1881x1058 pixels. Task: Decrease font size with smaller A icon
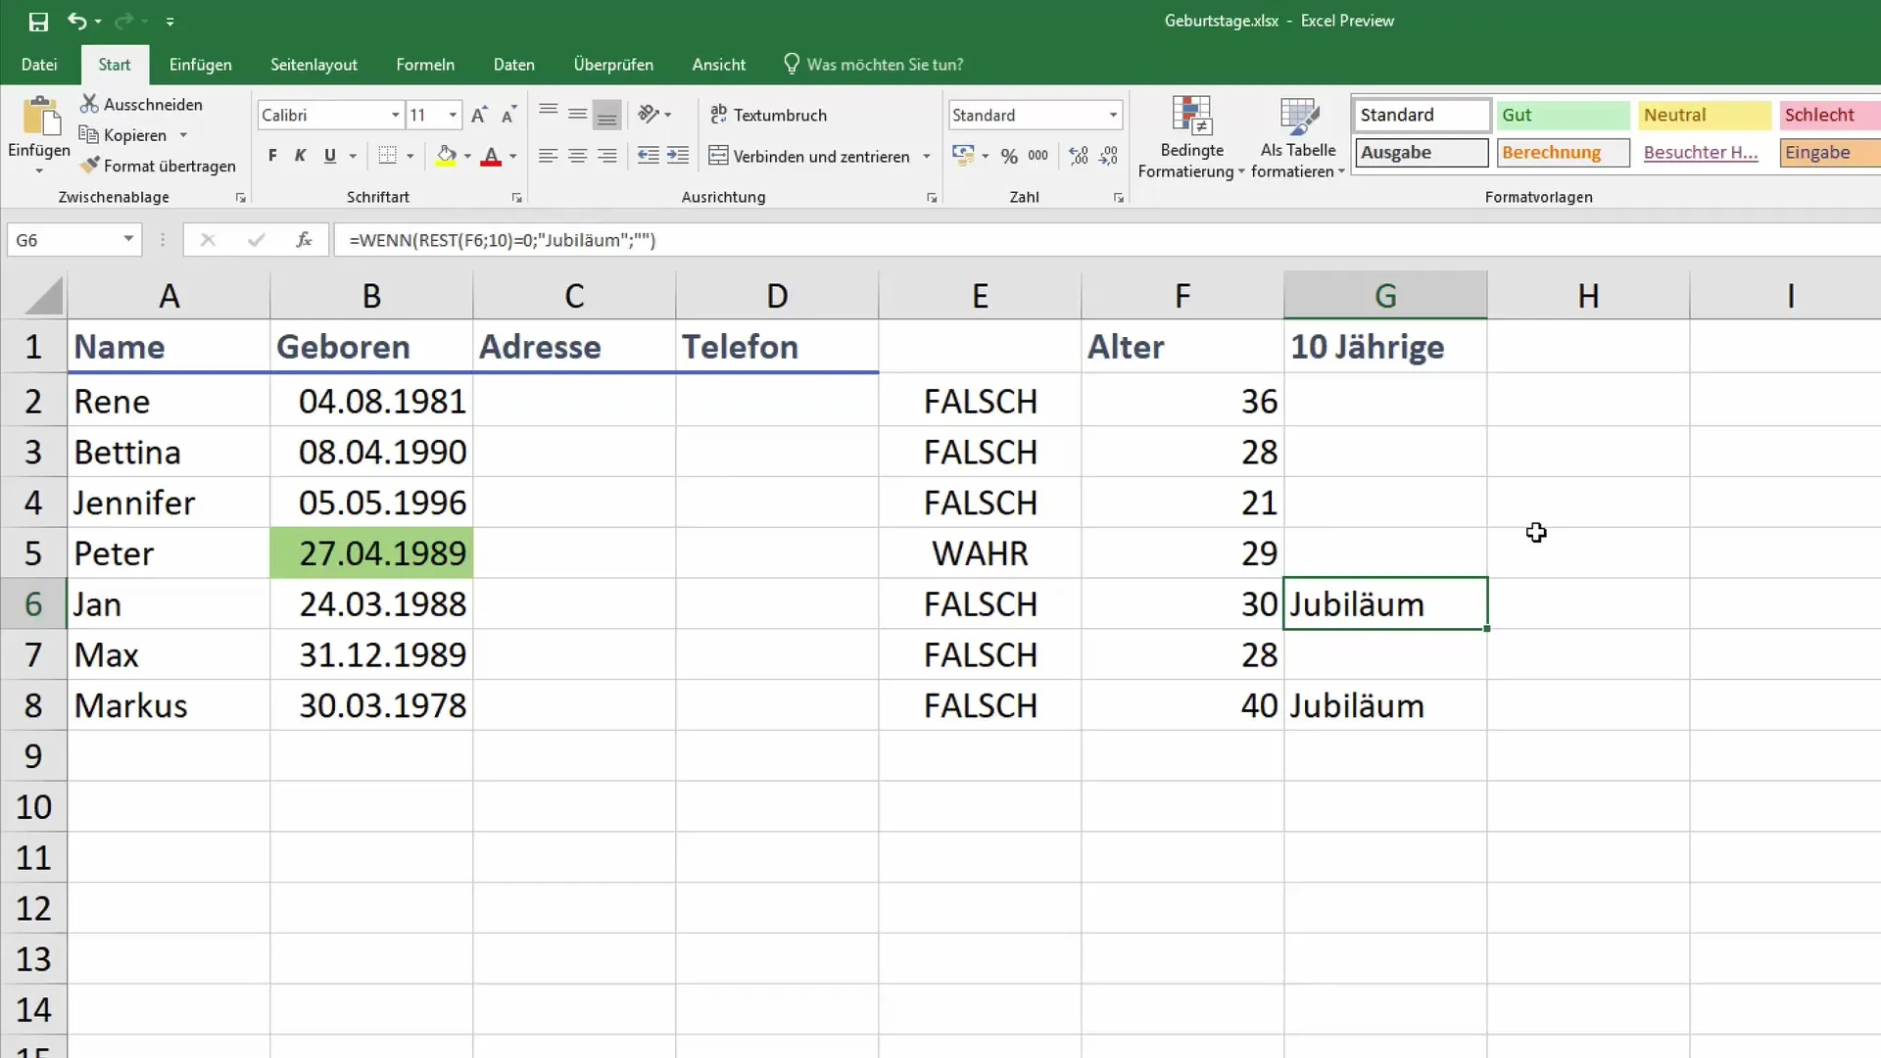[x=508, y=115]
